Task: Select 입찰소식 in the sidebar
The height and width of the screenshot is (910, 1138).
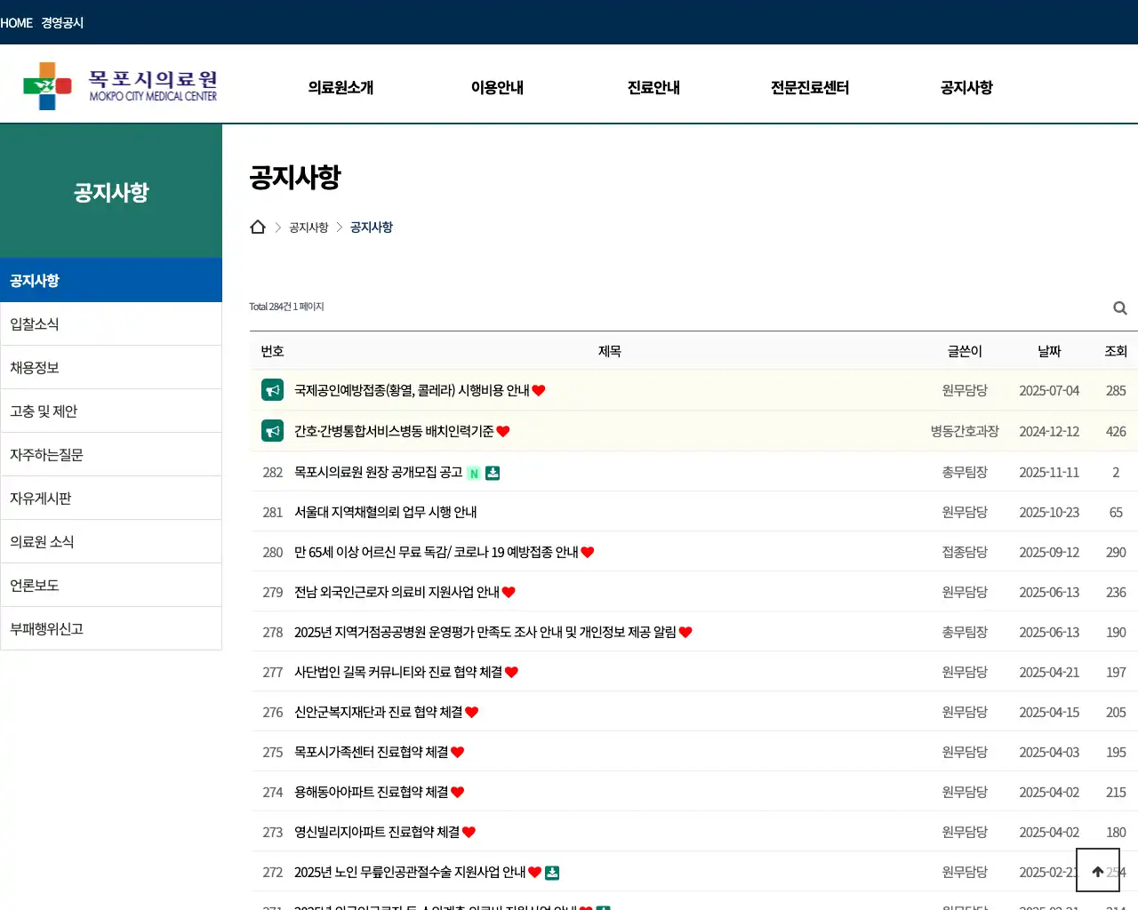Action: pyautogui.click(x=35, y=324)
